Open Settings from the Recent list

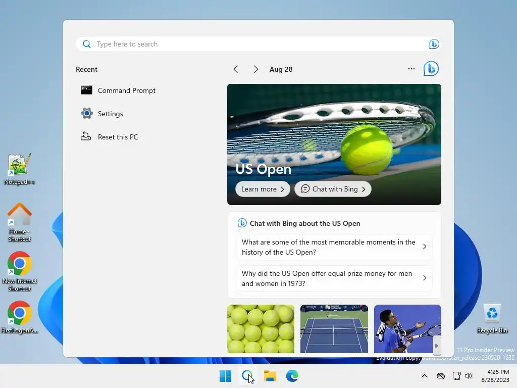coord(102,114)
